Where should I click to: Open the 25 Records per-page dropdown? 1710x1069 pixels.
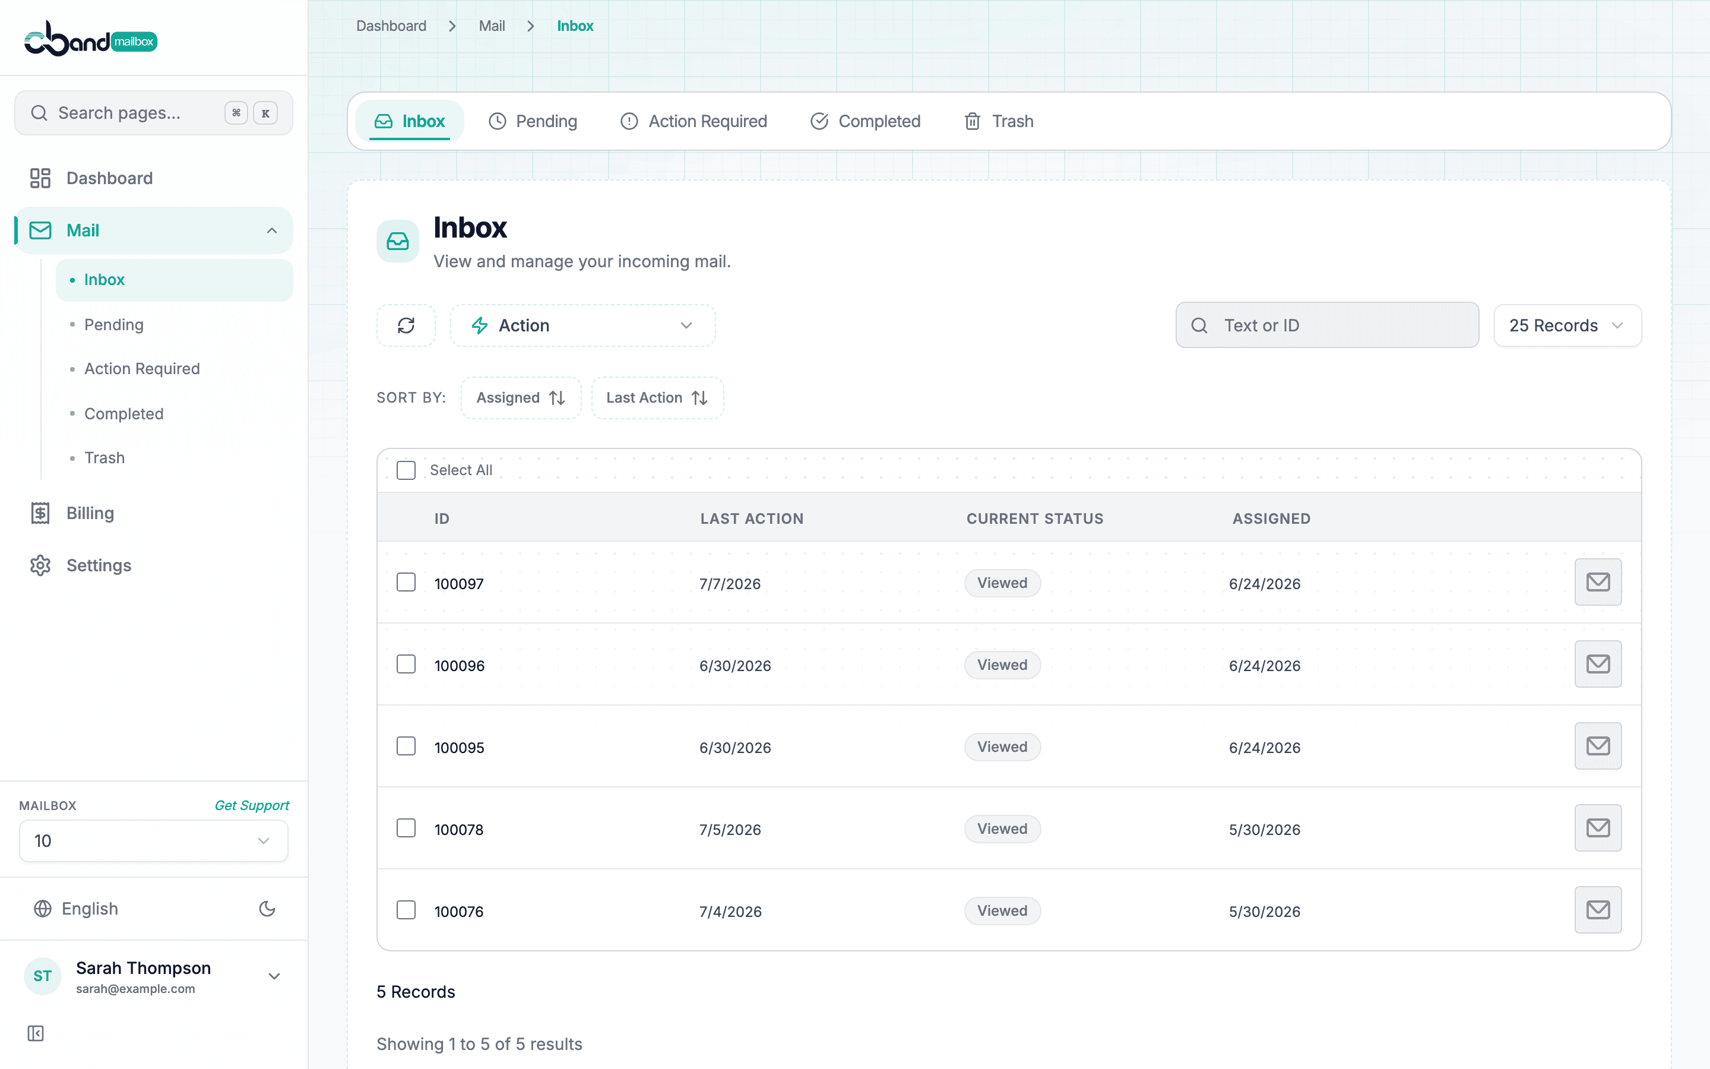coord(1567,325)
